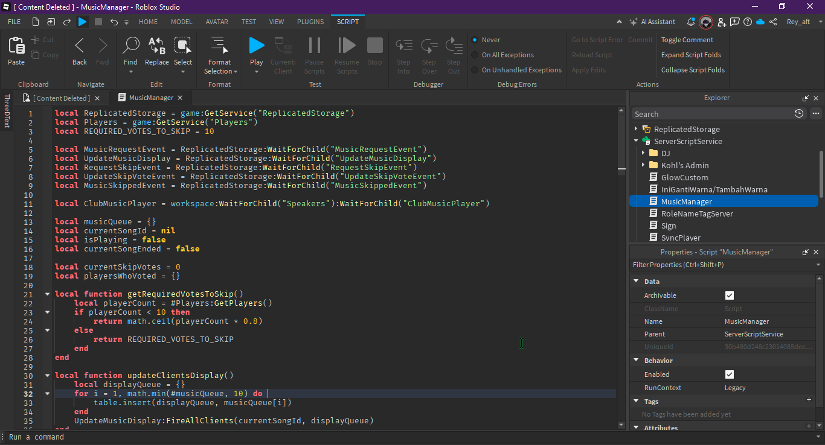Screen dimensions: 825x445
Task: Select On All Exceptions radio button
Action: click(475, 55)
